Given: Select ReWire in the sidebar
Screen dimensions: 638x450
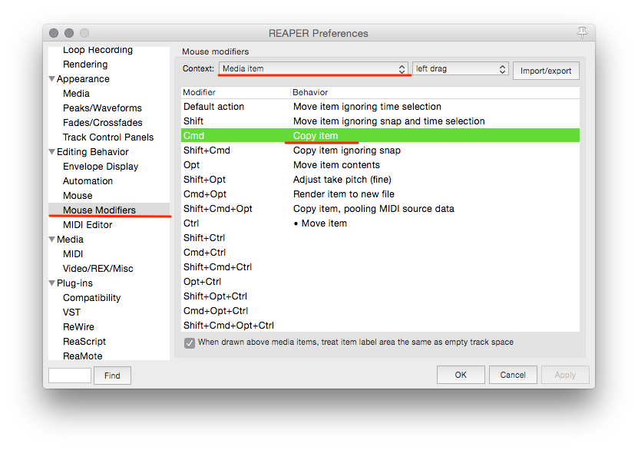Looking at the screenshot, I should tap(78, 327).
